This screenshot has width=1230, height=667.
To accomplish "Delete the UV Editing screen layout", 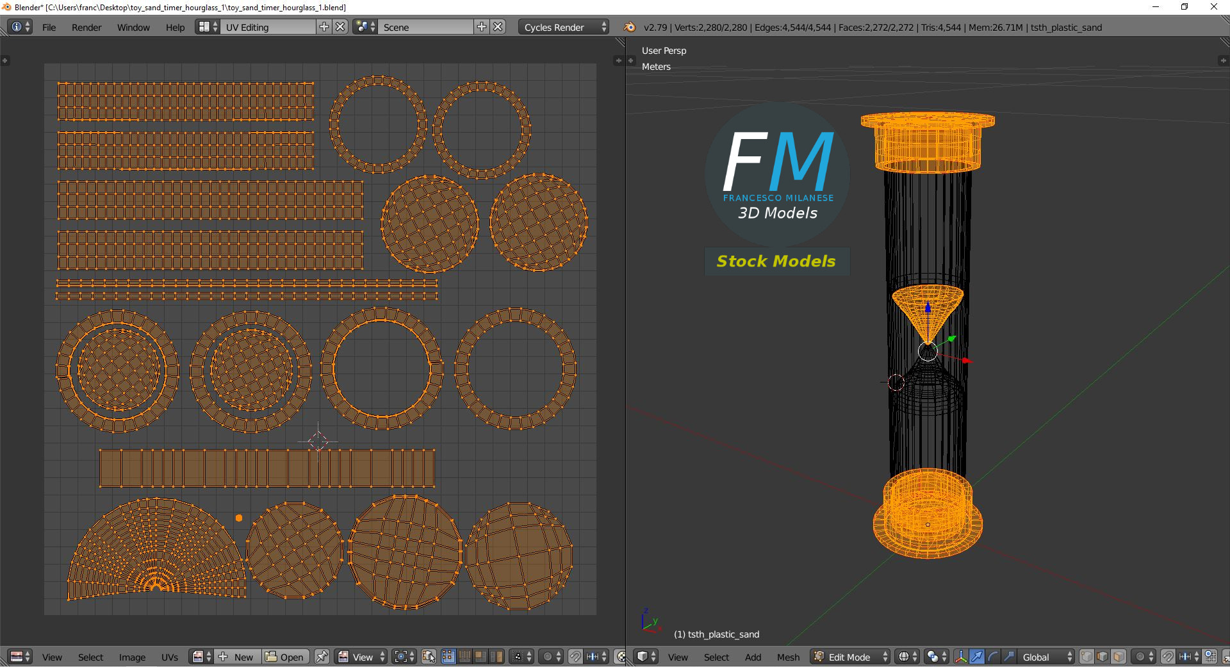I will (341, 27).
